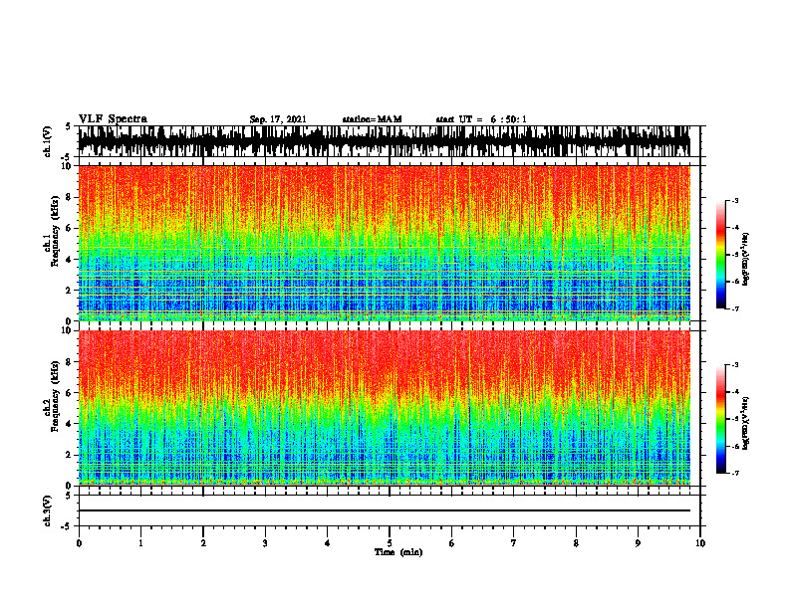Click the ch.2 color scale bar
This screenshot has width=789, height=609.
720,419
